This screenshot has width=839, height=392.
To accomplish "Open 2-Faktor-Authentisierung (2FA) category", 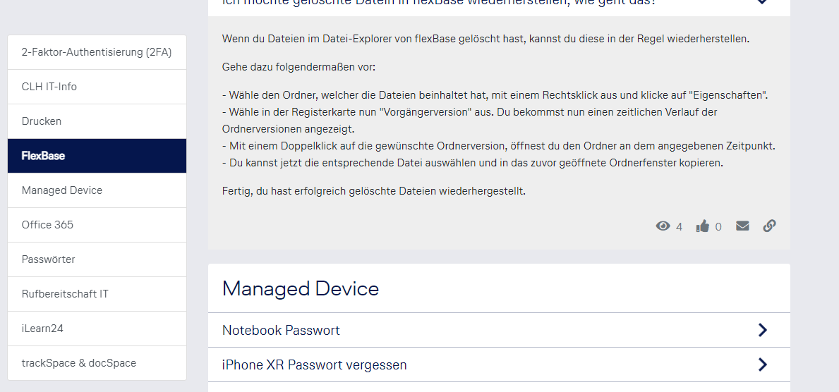I will pos(97,52).
